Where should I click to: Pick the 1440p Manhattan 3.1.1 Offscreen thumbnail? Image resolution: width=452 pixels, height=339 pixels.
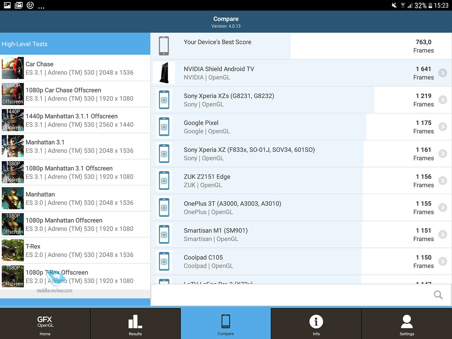(x=13, y=120)
